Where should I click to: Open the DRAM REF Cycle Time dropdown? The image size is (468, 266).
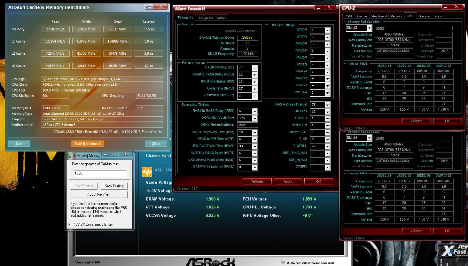pos(255,118)
